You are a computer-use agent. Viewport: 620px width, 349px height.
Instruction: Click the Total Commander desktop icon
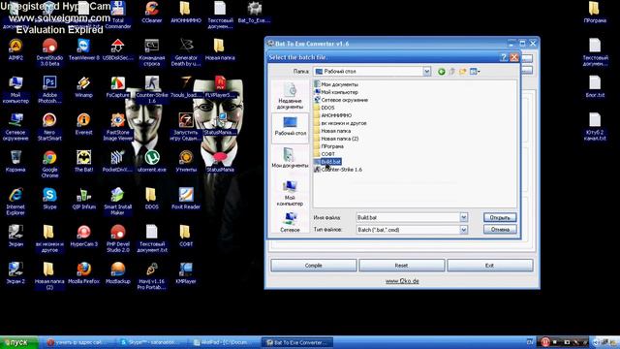tap(118, 16)
